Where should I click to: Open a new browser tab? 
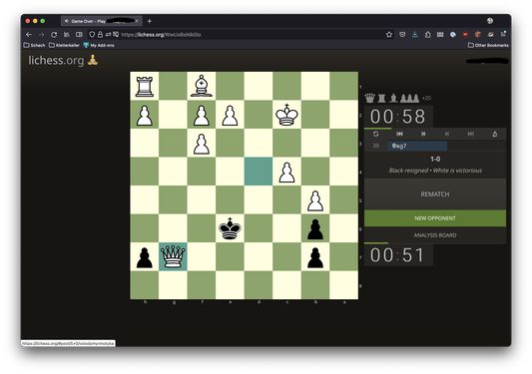pyautogui.click(x=150, y=21)
